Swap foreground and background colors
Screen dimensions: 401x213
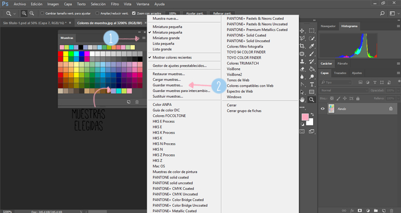tap(312, 114)
